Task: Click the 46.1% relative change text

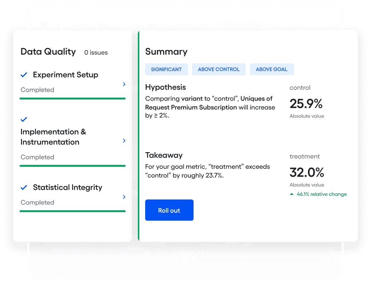Action: coord(322,194)
